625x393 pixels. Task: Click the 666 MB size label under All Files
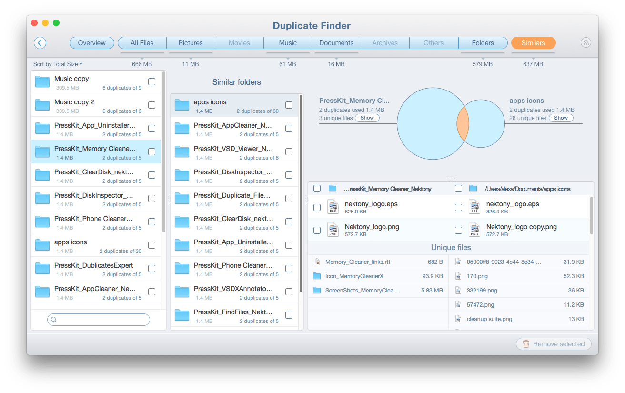142,64
